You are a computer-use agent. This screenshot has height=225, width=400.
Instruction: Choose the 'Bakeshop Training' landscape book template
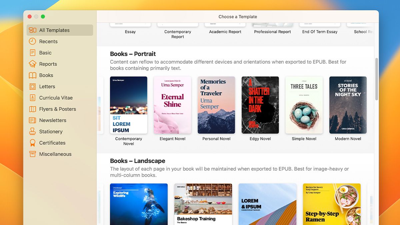pos(203,204)
